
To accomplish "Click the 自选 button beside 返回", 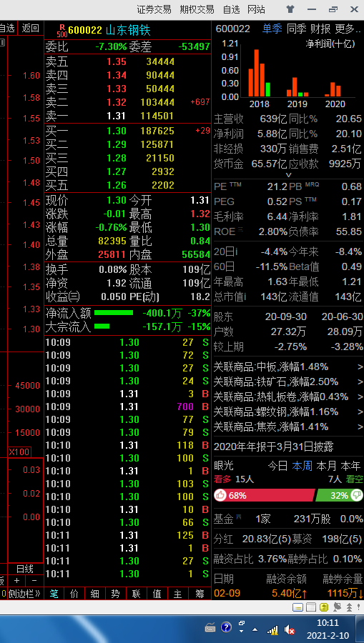I will [x=7, y=29].
